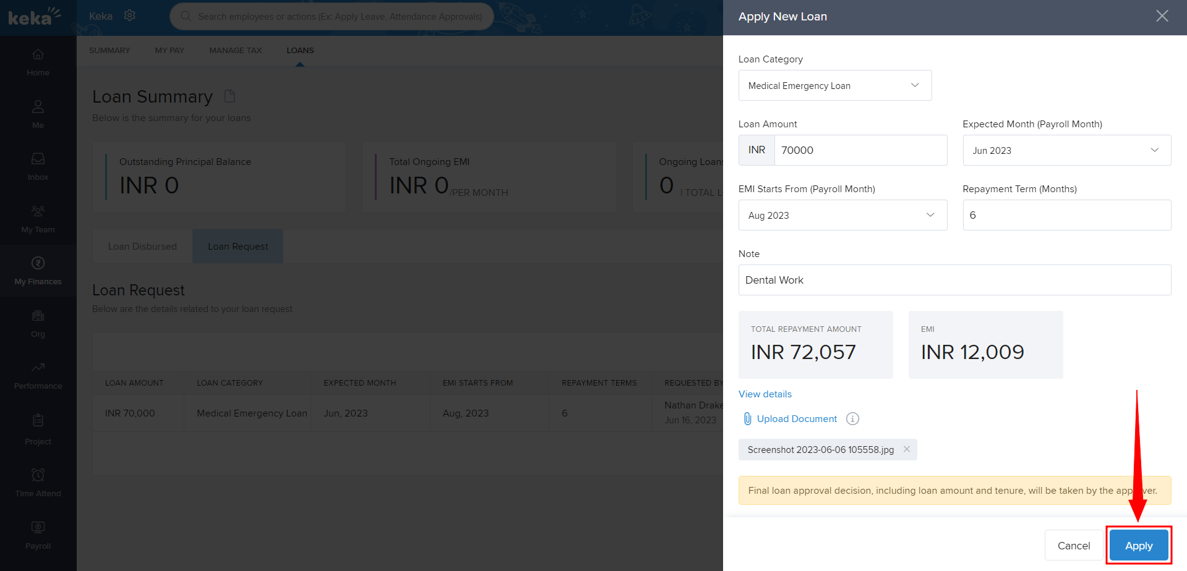Open the Performance sidebar icon
The image size is (1187, 571).
[38, 376]
